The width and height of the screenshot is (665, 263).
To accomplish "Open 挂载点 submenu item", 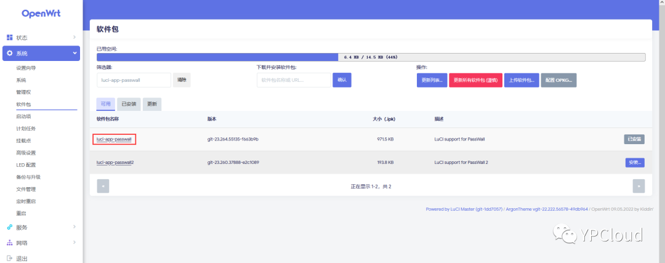I will pyautogui.click(x=24, y=140).
